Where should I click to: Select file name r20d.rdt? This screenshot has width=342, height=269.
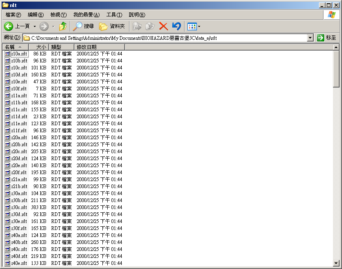click(19, 159)
